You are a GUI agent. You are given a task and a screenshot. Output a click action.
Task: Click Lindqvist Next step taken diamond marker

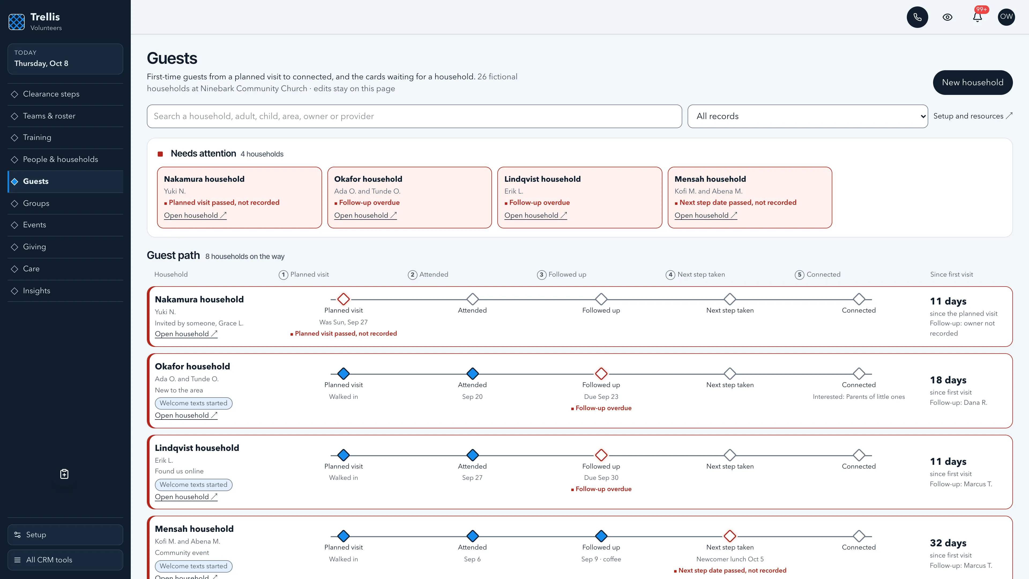tap(730, 455)
